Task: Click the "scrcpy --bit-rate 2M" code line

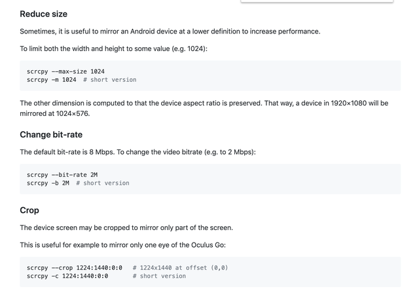Action: coord(62,175)
